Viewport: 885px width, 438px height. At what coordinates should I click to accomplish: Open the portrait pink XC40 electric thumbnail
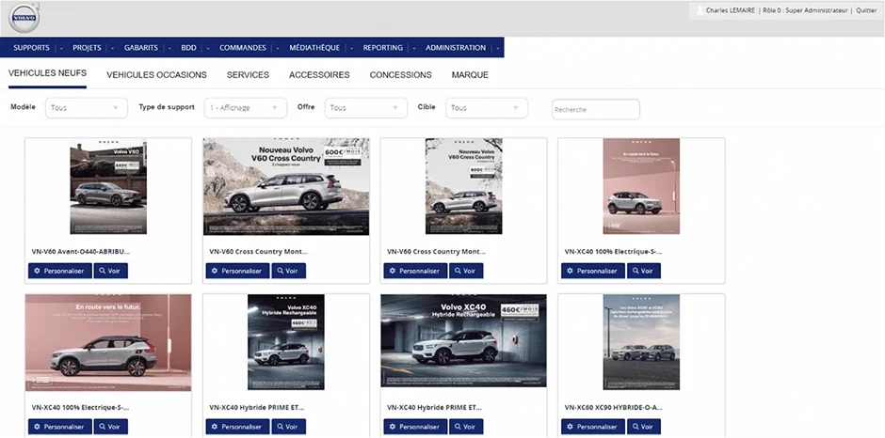641,187
